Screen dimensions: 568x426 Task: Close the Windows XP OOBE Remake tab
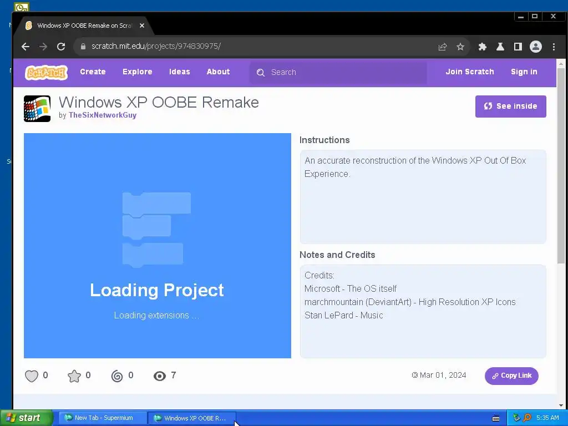click(x=142, y=26)
